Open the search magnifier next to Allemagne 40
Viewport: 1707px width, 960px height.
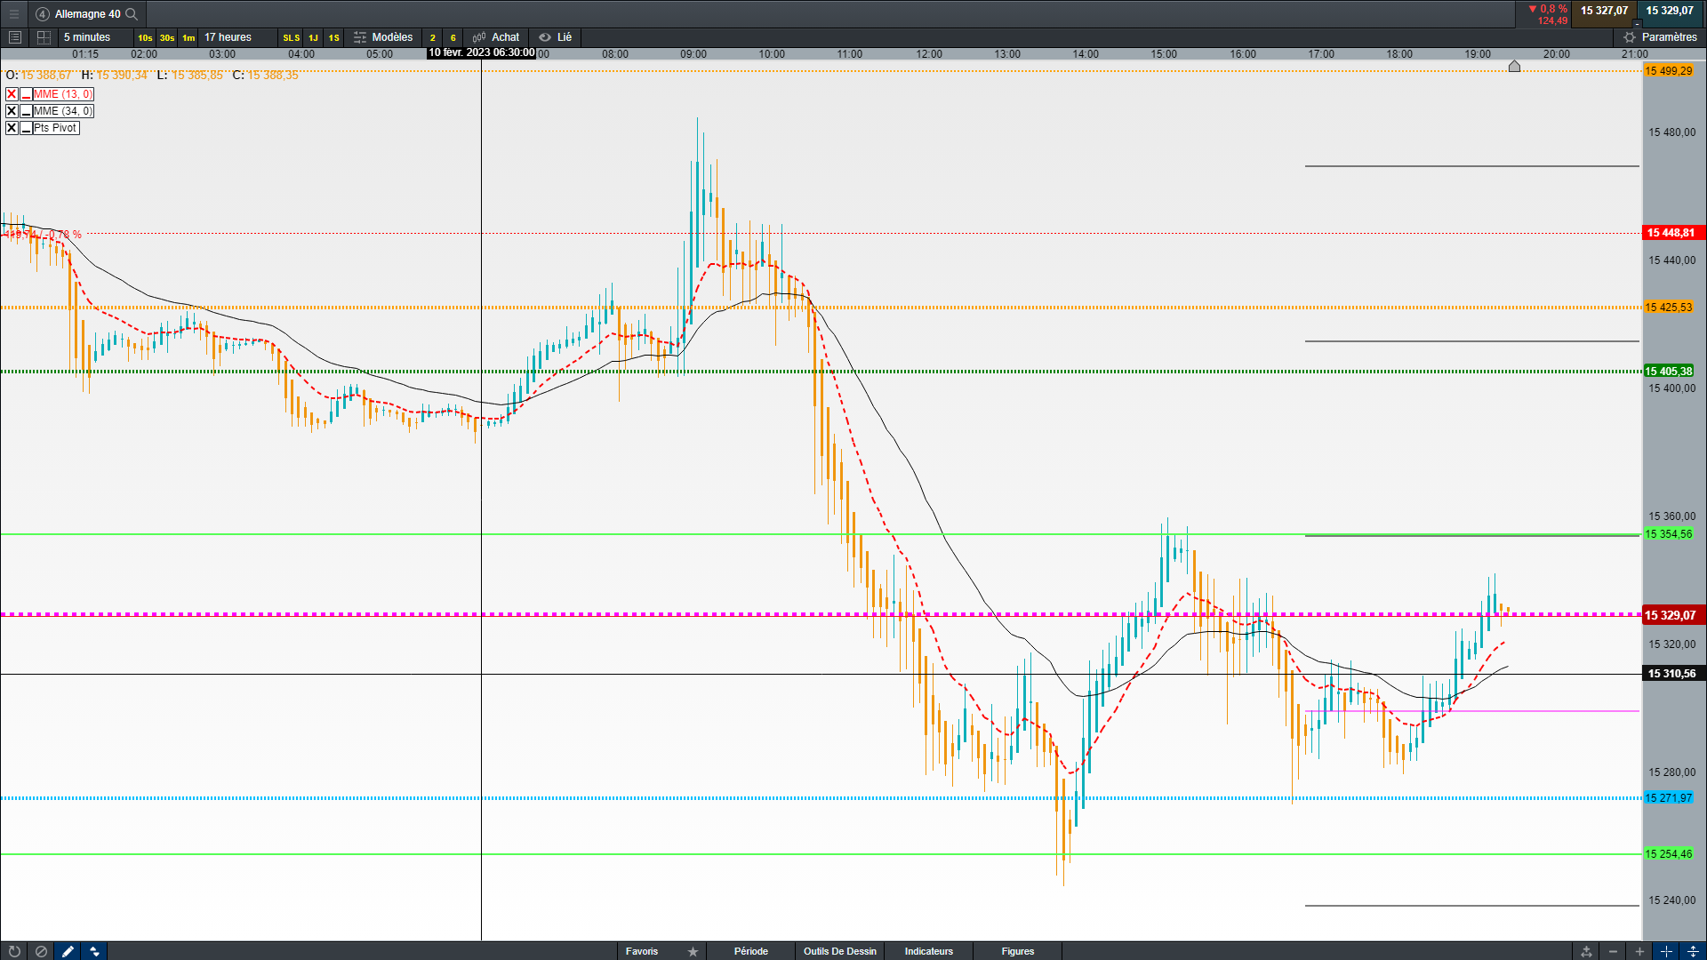pos(132,14)
